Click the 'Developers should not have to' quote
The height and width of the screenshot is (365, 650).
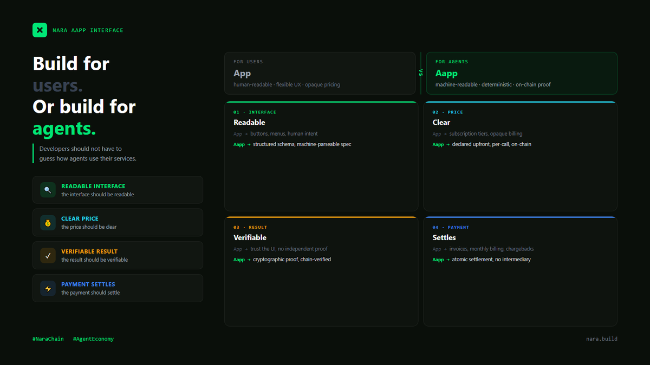[81, 149]
